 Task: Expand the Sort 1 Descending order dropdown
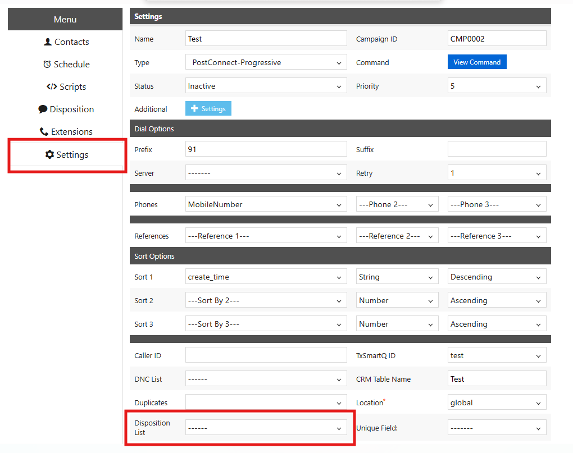click(x=497, y=277)
